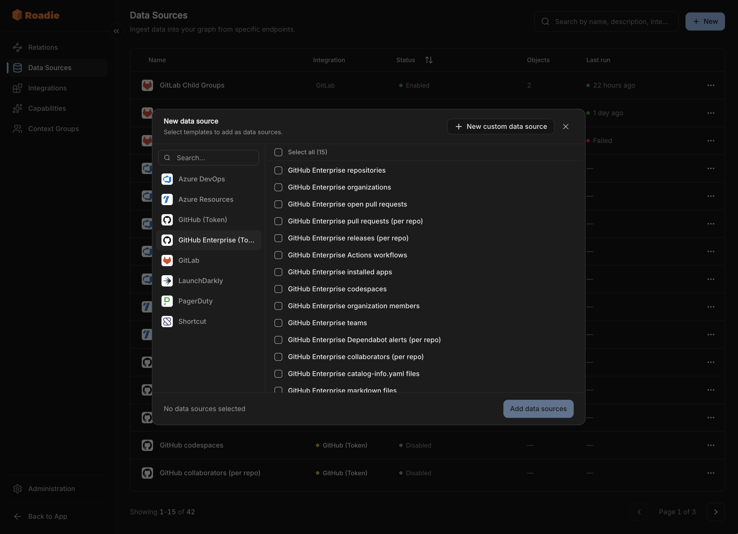Click the New custom data source button
The image size is (738, 534).
click(501, 127)
